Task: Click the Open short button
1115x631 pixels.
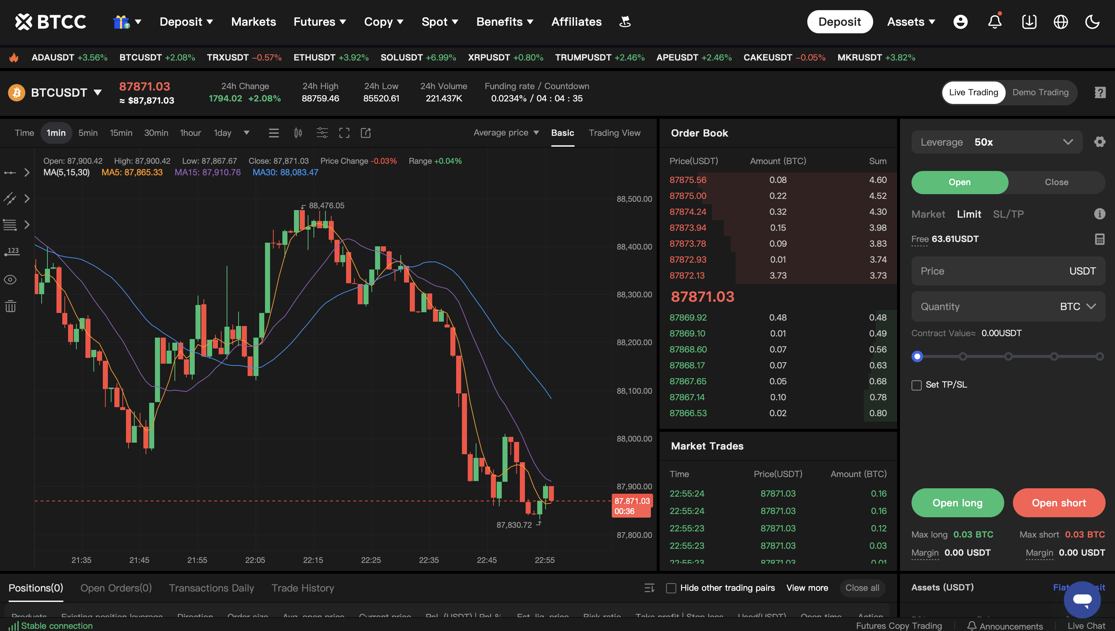Action: point(1059,503)
